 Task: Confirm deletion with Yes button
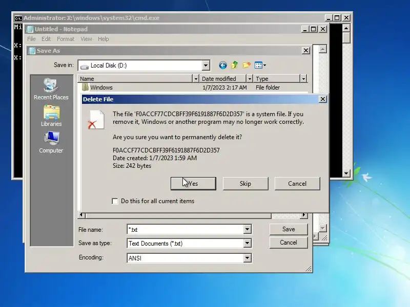point(193,184)
